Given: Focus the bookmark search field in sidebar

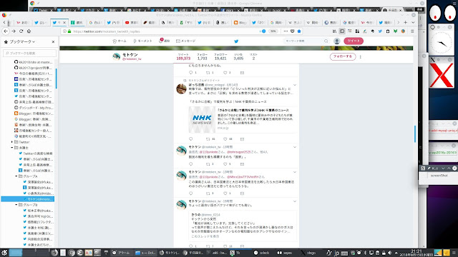Looking at the screenshot, I should 29,54.
